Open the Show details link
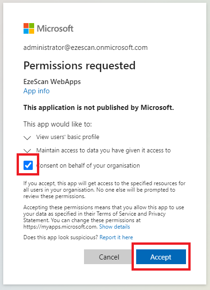 (114, 227)
